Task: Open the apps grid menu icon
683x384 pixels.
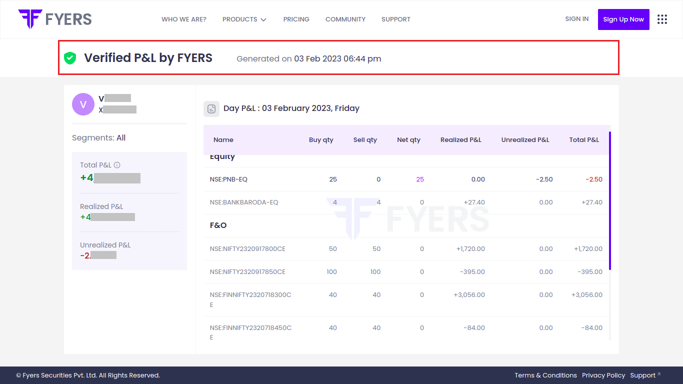Action: (x=662, y=19)
